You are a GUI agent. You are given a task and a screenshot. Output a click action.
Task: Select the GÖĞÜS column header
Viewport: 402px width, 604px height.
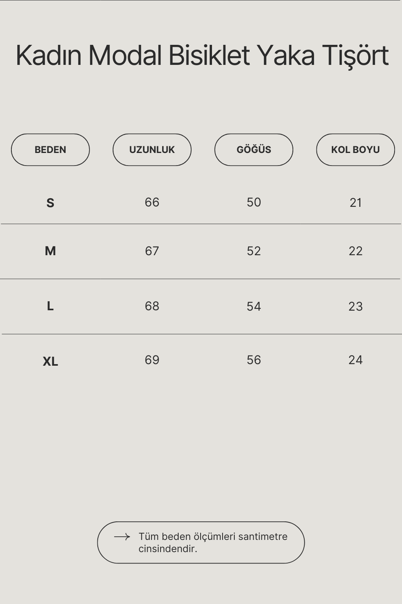pos(254,150)
